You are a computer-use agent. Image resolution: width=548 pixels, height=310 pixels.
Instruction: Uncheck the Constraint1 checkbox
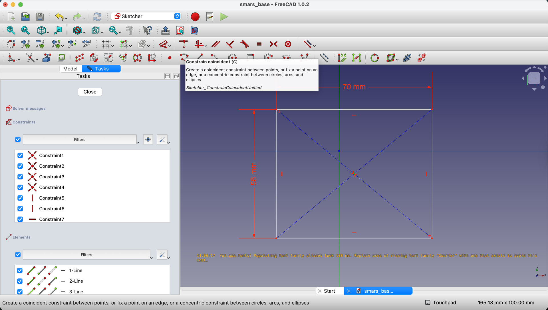pyautogui.click(x=20, y=155)
